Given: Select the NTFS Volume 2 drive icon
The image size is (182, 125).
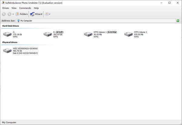Looking at the screenshot, I should 129,34.
